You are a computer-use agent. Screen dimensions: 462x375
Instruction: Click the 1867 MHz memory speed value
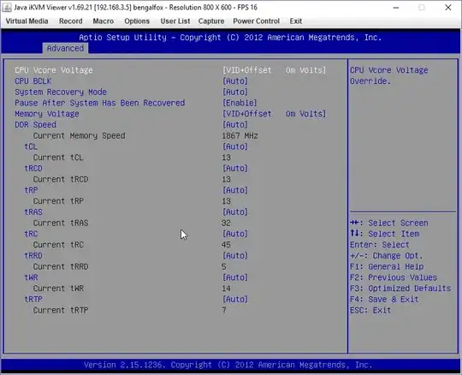point(240,135)
